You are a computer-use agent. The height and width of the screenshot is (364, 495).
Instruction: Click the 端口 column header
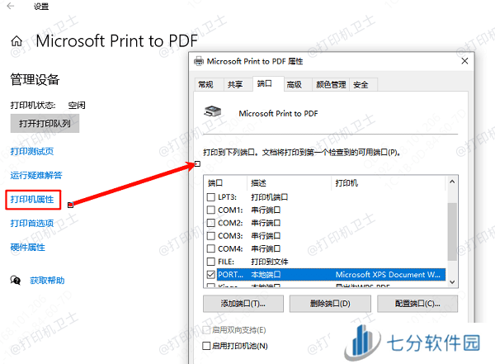(225, 183)
